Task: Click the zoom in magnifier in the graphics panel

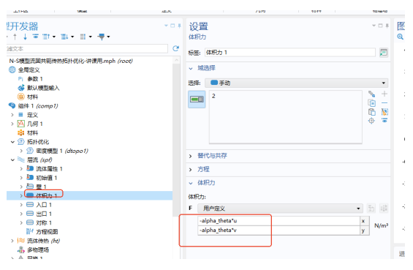Action: [x=400, y=37]
